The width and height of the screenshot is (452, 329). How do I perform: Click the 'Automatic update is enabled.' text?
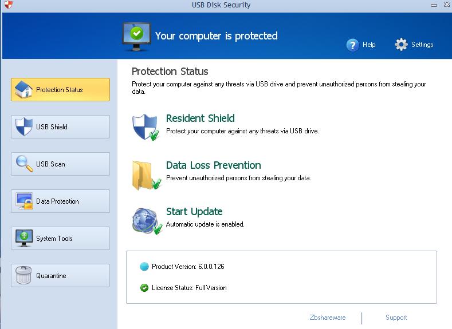[205, 224]
